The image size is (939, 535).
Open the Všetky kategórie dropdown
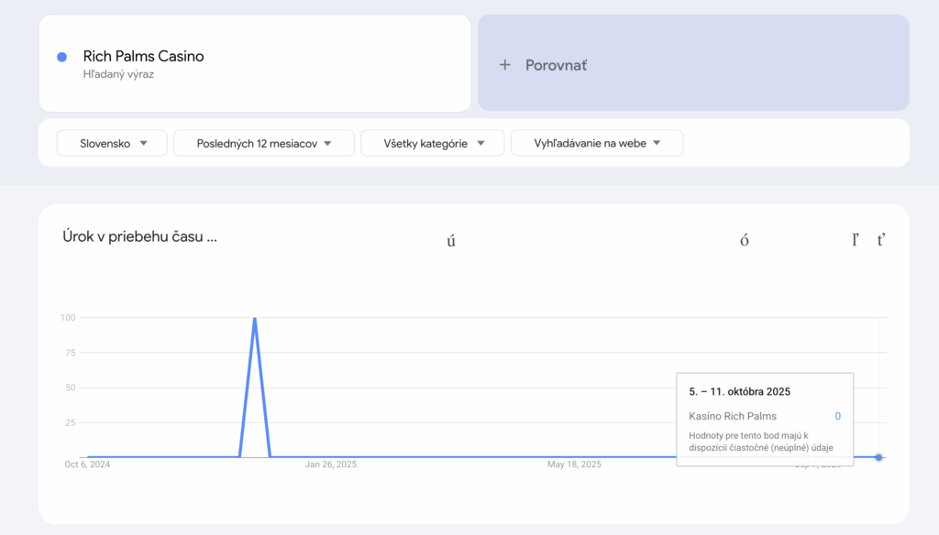tap(432, 143)
